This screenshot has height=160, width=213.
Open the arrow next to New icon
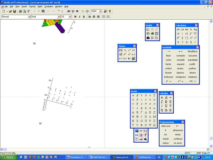pyautogui.click(x=7, y=11)
